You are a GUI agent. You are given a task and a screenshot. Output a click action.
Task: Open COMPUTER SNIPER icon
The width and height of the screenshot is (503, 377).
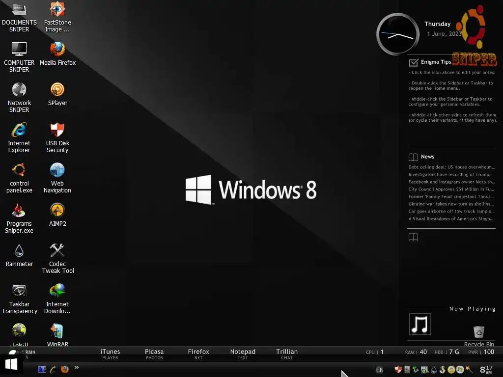[x=19, y=57]
